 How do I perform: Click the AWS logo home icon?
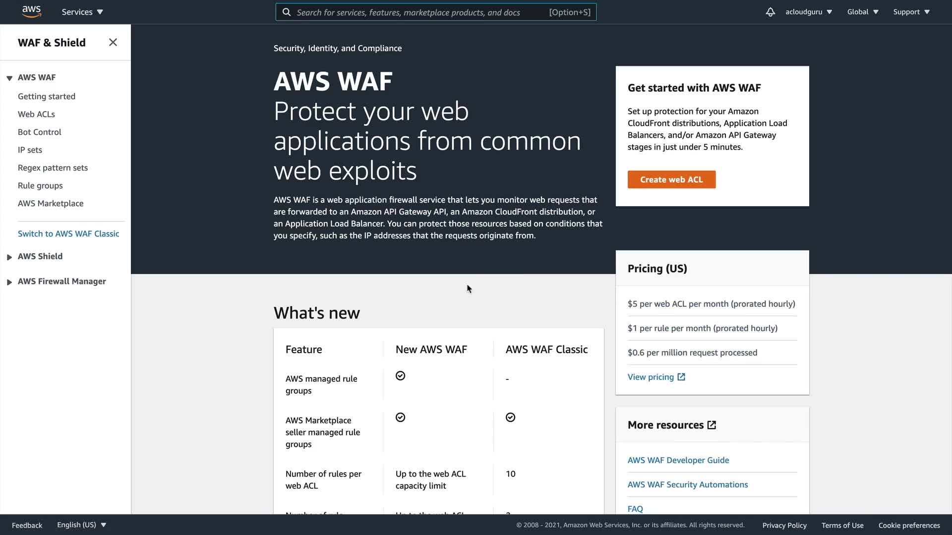[x=31, y=11]
